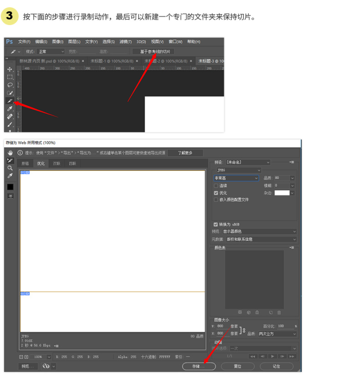Choose the Rectangular Marquee tool
The image size is (364, 376).
click(x=10, y=77)
